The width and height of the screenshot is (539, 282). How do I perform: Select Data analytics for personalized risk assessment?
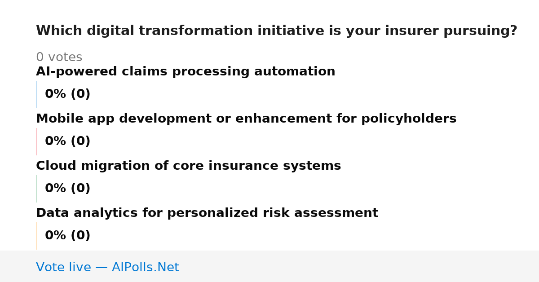(207, 213)
